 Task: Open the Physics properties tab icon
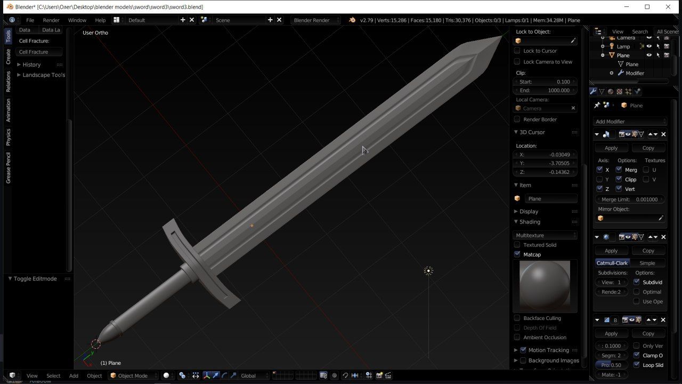(x=638, y=91)
